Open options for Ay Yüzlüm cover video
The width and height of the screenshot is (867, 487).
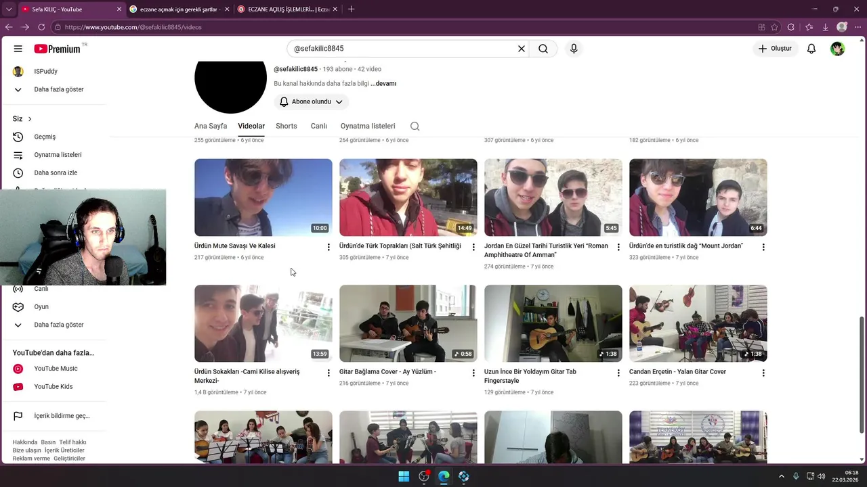473,373
